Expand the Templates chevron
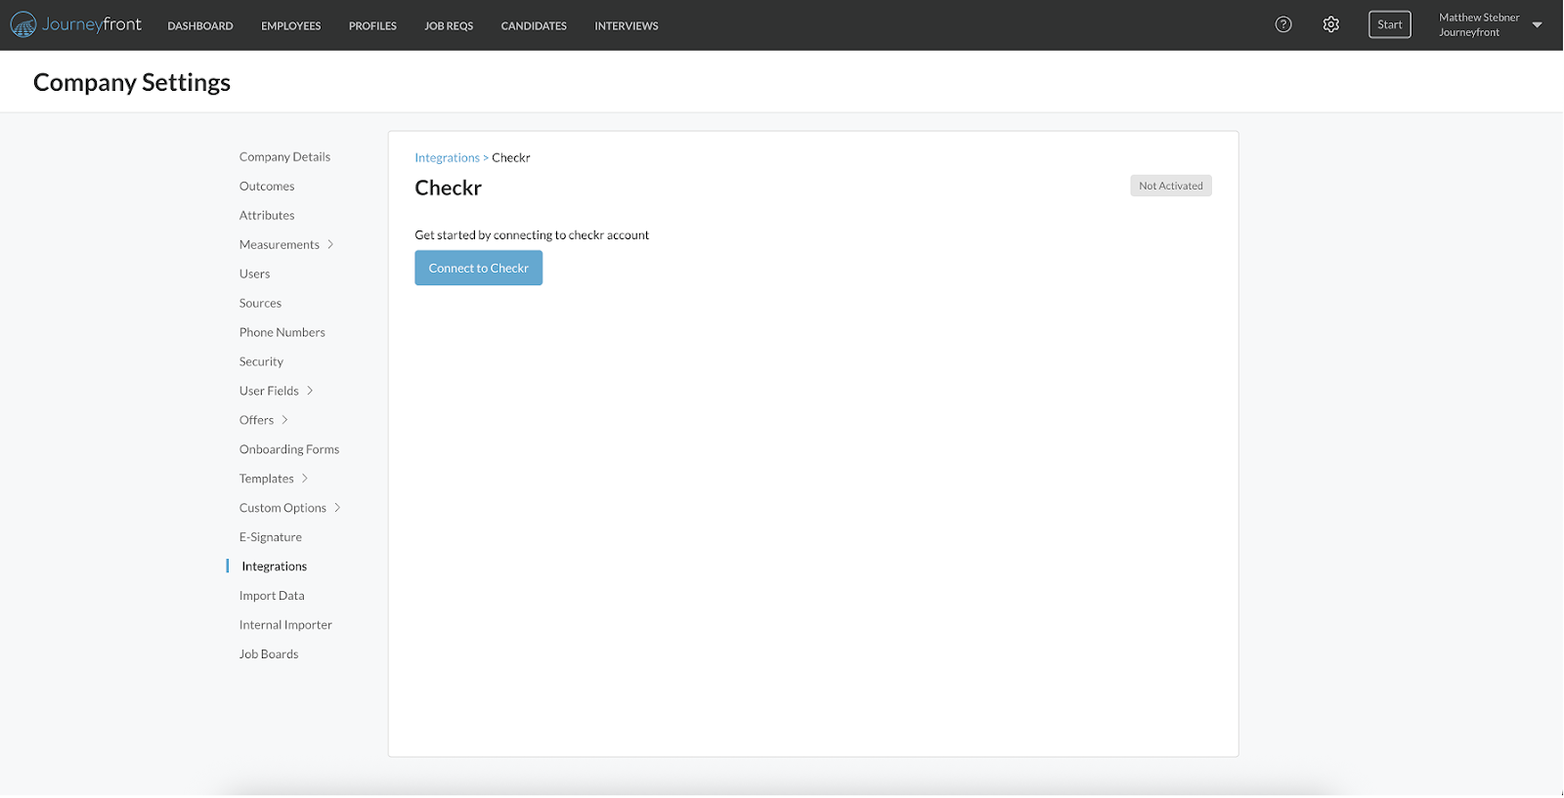The image size is (1564, 798). pos(305,480)
